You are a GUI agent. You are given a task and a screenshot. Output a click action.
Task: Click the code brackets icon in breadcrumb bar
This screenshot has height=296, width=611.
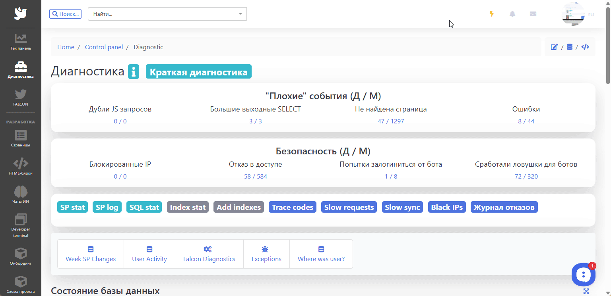[585, 47]
